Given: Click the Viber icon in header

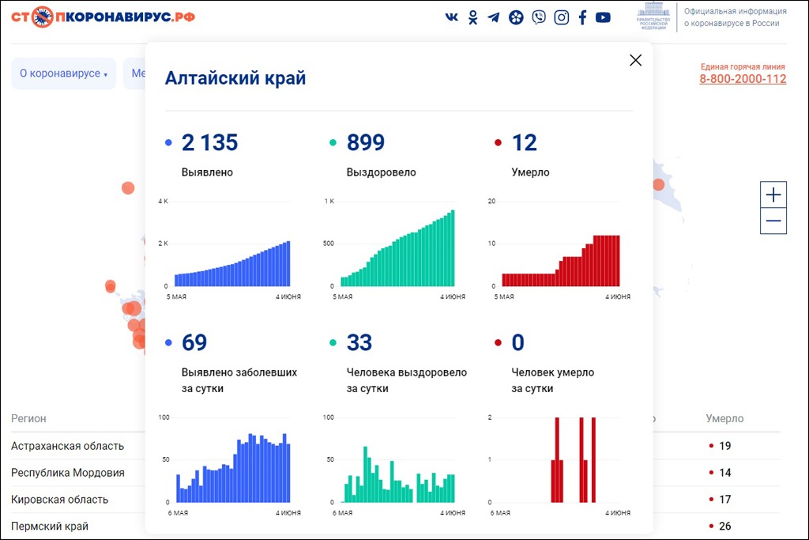Looking at the screenshot, I should click(539, 17).
